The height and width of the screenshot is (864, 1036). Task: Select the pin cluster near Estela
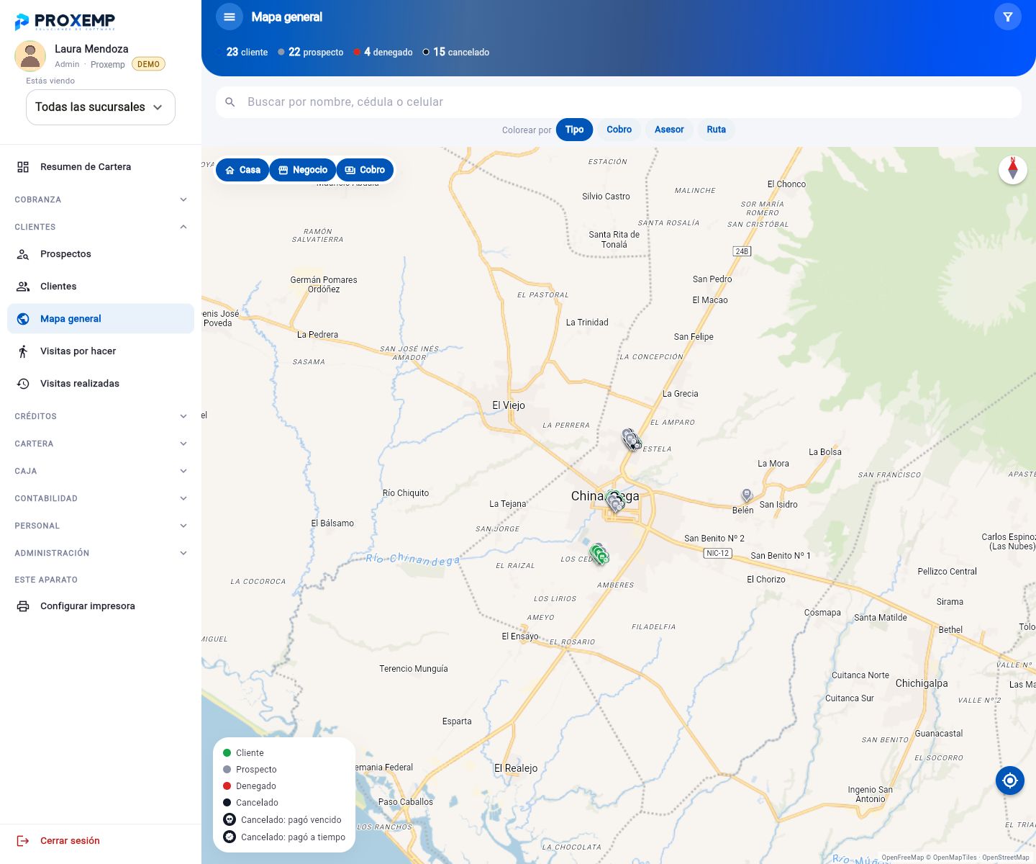pos(632,440)
